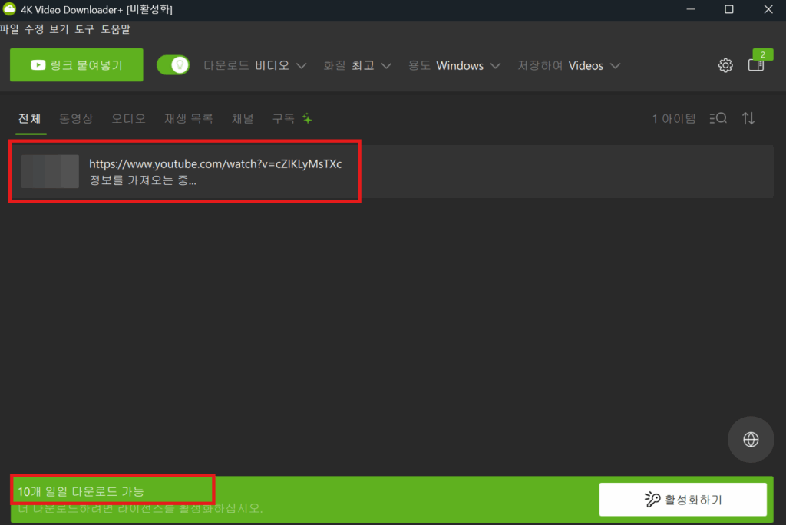The width and height of the screenshot is (786, 525).
Task: Go to the 채널 tab
Action: 243,119
